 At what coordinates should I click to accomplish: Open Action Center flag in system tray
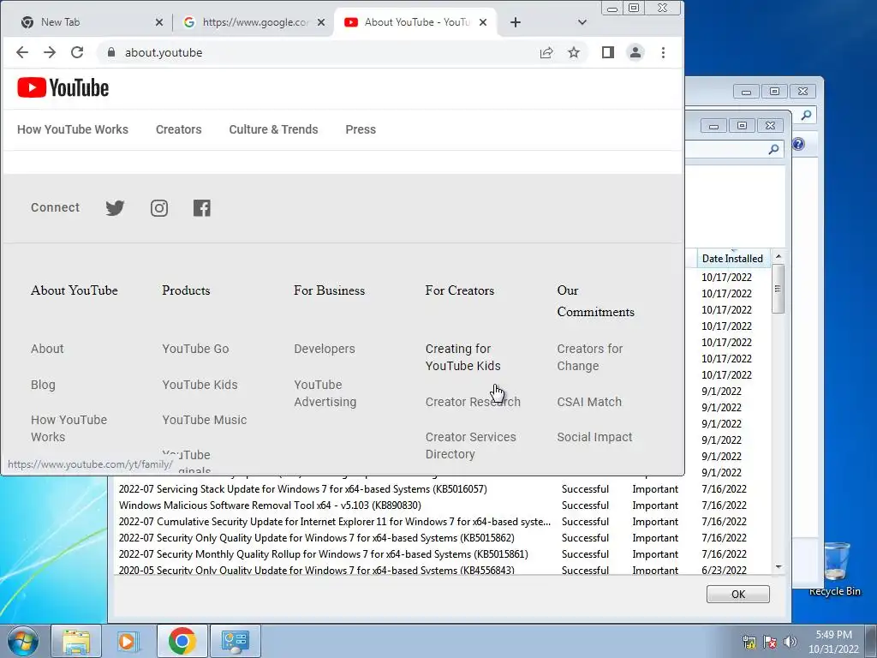point(770,642)
